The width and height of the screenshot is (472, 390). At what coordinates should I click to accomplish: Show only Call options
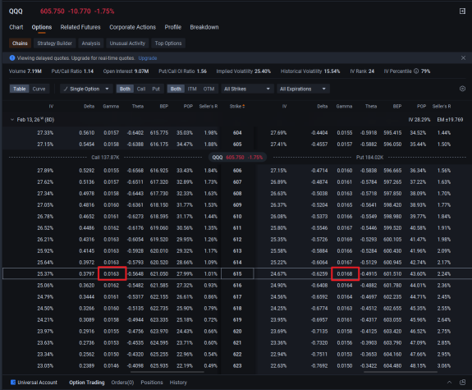coord(141,89)
